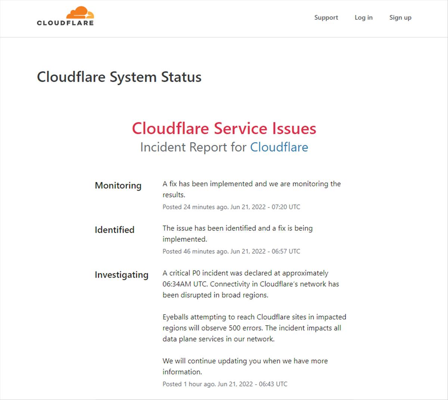Click the Cloudflare Service Issues title
This screenshot has height=400, width=448.
(224, 128)
